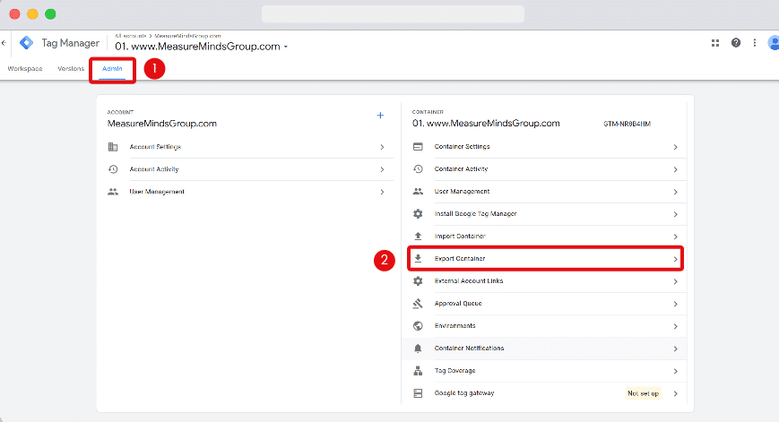Expand the Export Container row chevron
The height and width of the screenshot is (422, 779).
[x=676, y=259]
